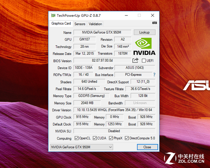The image size is (210, 168).
Task: Click the Shaders value 640 Unified
Action: click(89, 82)
